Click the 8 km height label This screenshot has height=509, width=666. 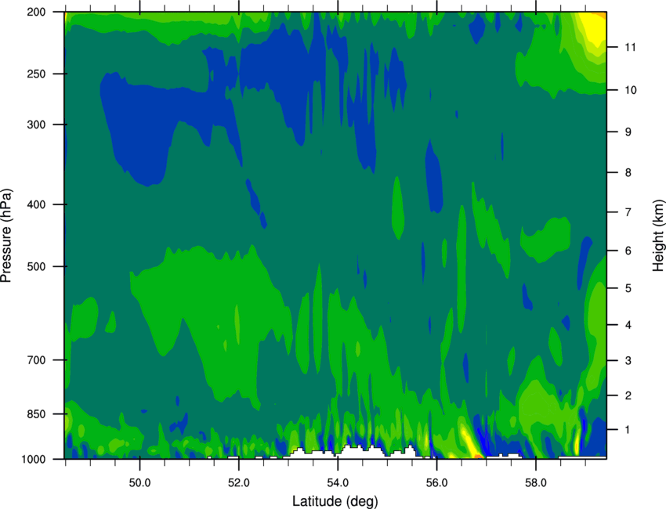pyautogui.click(x=628, y=173)
